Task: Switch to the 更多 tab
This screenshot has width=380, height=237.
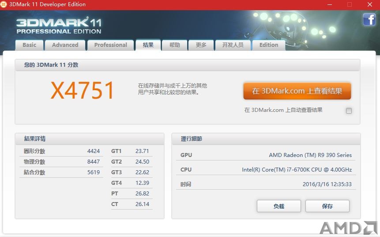Action: (x=201, y=45)
